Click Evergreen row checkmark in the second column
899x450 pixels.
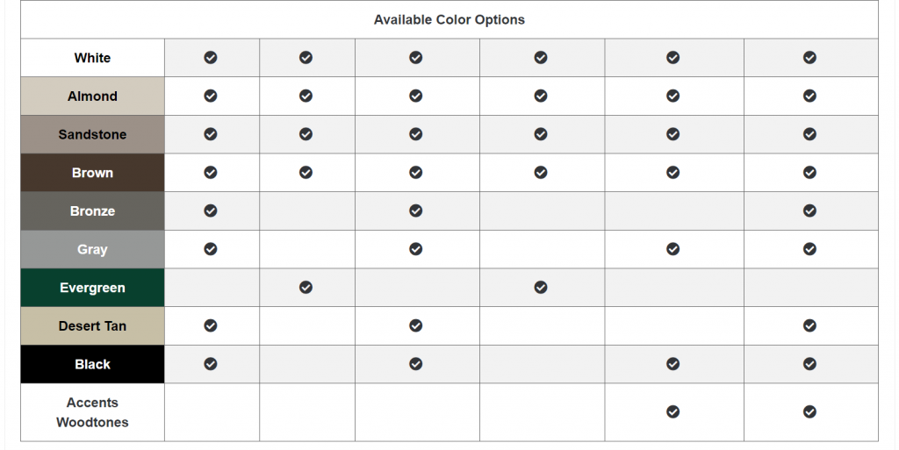(306, 287)
